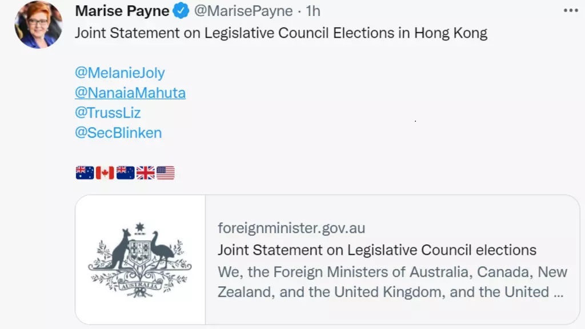Click the New Zealand flag emoji

(125, 172)
